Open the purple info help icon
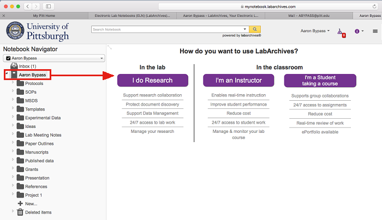This screenshot has width=382, height=220. click(357, 31)
